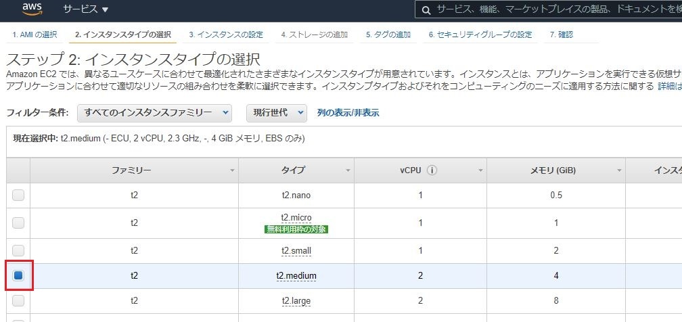The image size is (682, 322).
Task: Open ファミリー column sort arrow
Action: [232, 171]
